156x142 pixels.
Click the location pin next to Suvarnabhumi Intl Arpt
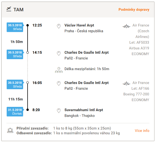pos(59,111)
